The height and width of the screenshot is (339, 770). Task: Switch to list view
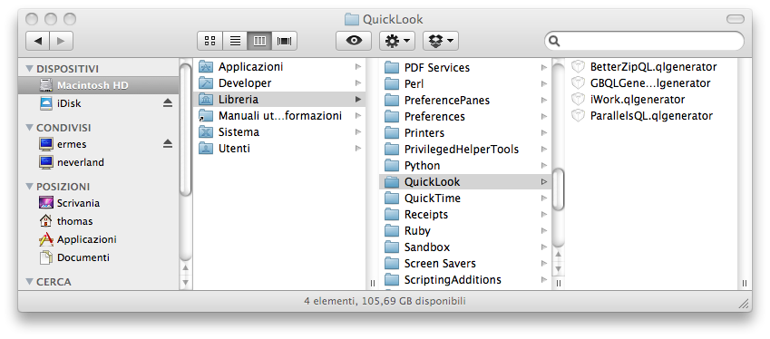click(235, 41)
